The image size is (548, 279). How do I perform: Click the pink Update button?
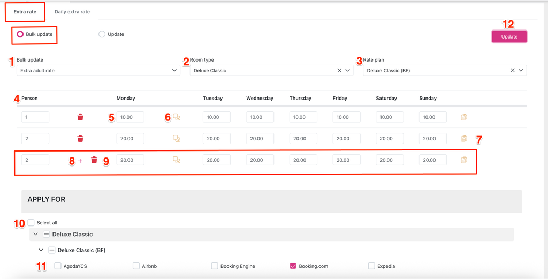pos(509,37)
